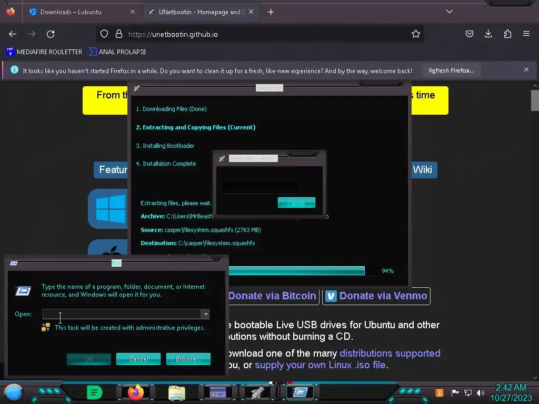539x404 pixels.
Task: Reload the page with the refresh icon
Action: [x=51, y=34]
